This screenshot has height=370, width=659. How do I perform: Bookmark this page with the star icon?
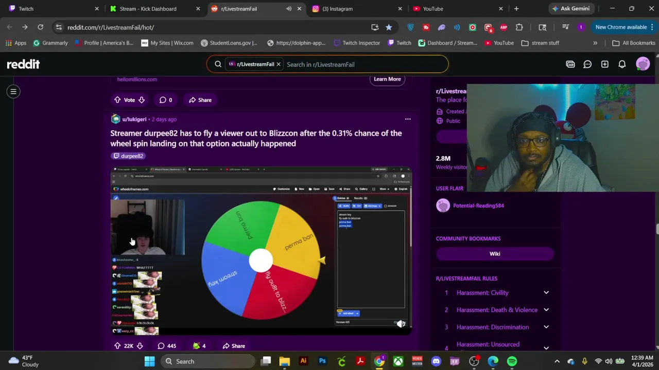(x=389, y=27)
